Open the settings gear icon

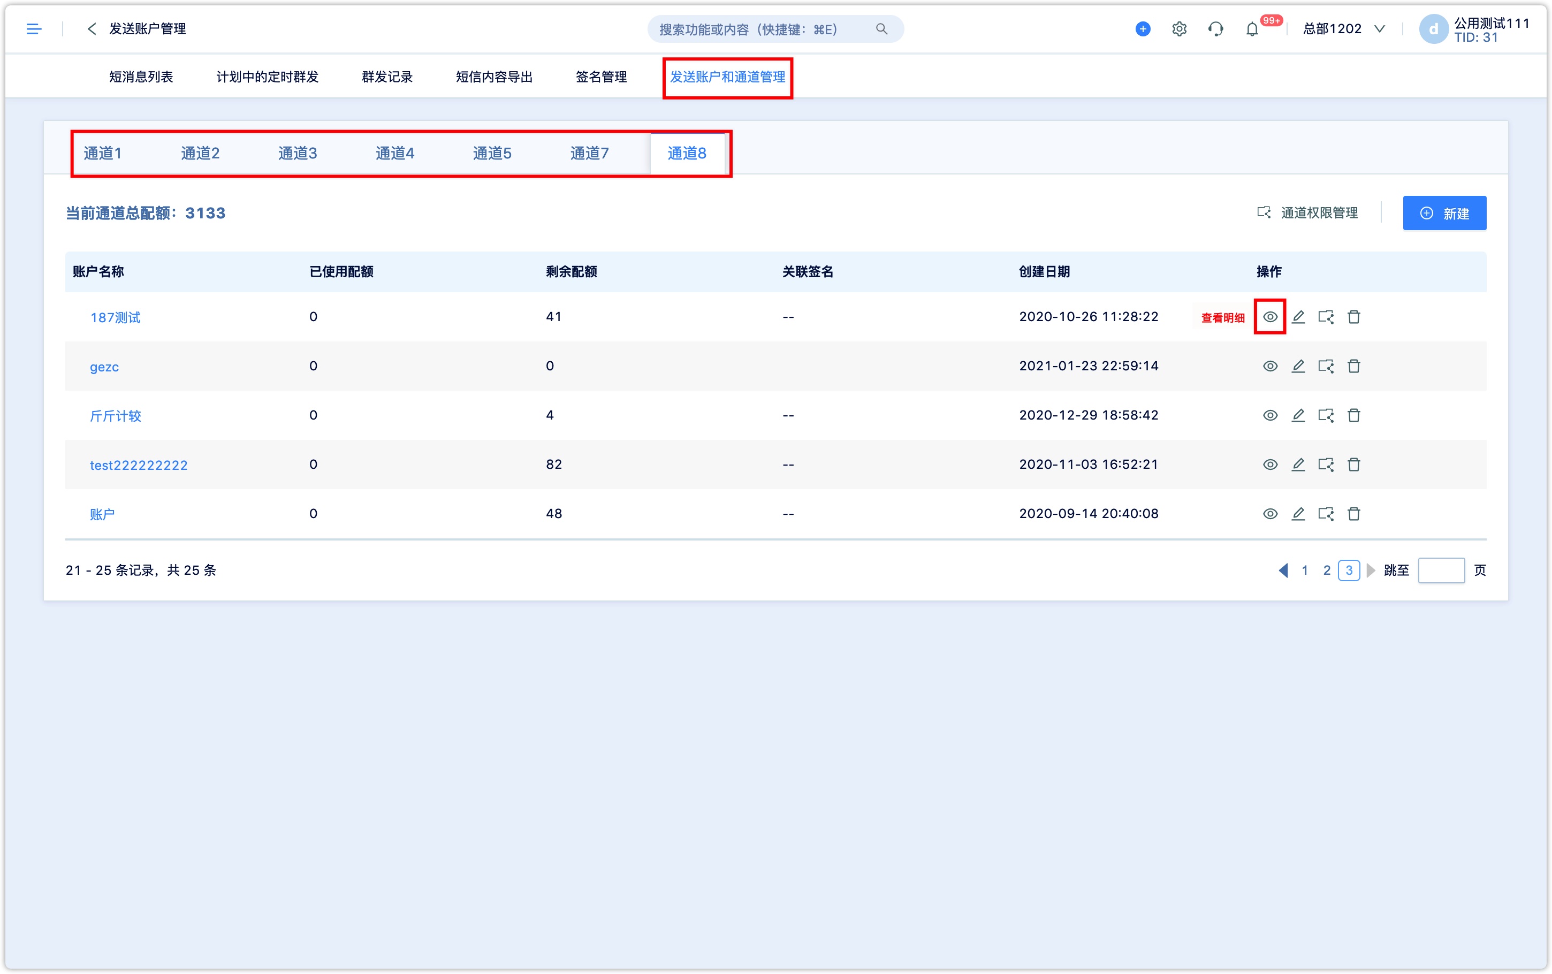click(x=1178, y=29)
